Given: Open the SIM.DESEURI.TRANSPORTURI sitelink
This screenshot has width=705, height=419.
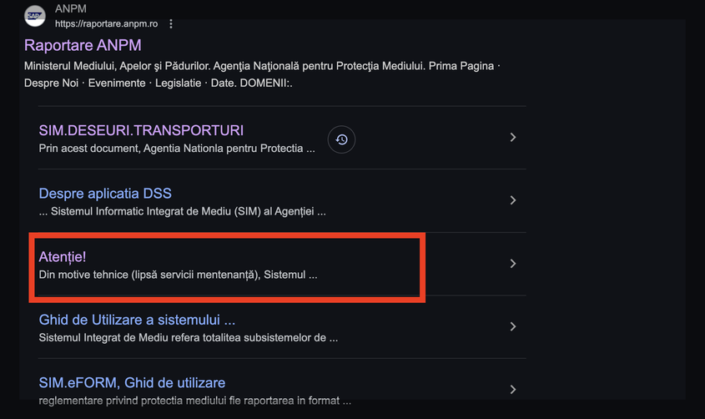Looking at the screenshot, I should click(x=141, y=130).
